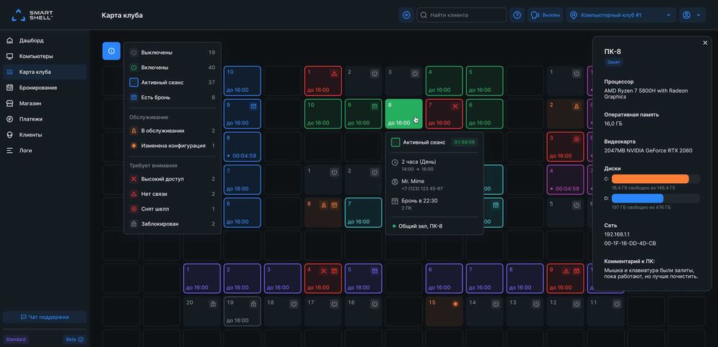Click the C: disk usage bar
The width and height of the screenshot is (718, 347).
click(656, 179)
